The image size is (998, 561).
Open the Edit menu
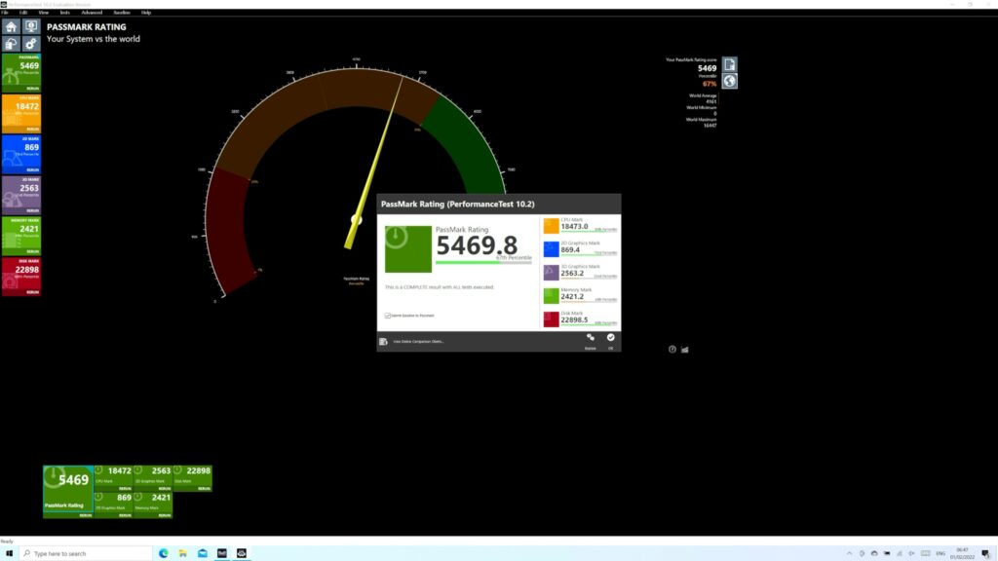tap(23, 12)
